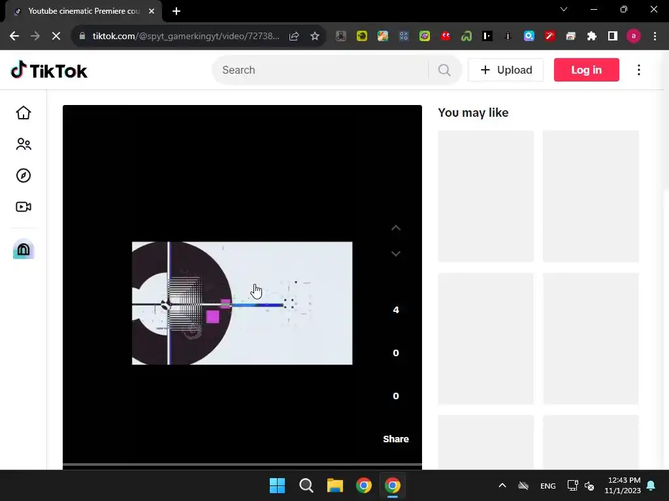Viewport: 669px width, 501px height.
Task: Click the share this page icon
Action: point(294,37)
